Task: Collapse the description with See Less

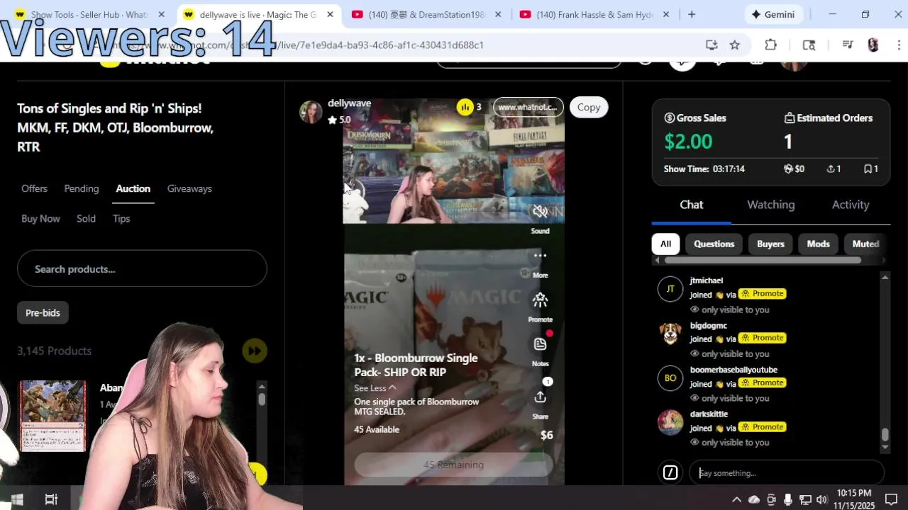Action: point(375,387)
